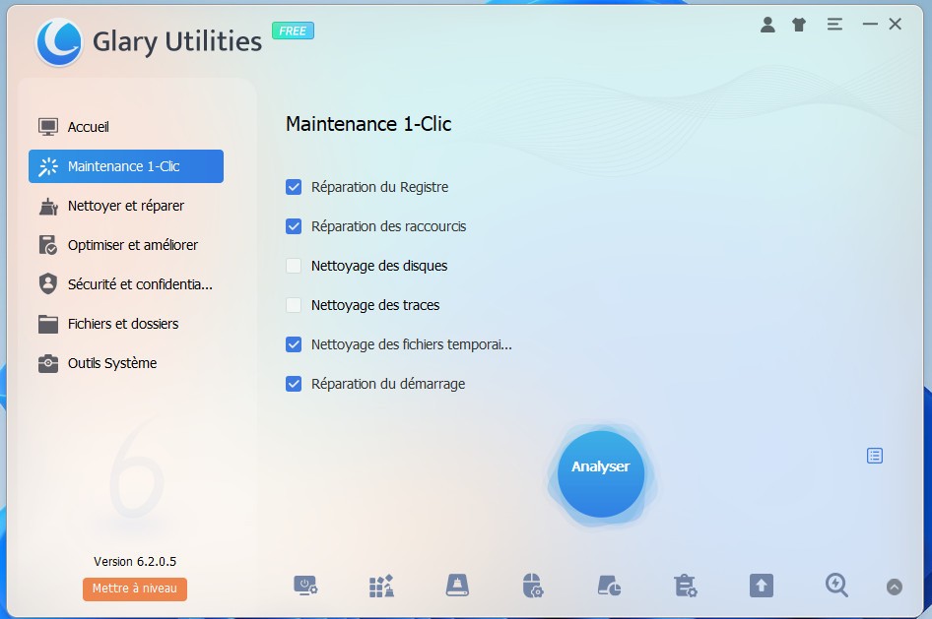The image size is (932, 619).
Task: Expand the bottom toolbar chevron arrow
Action: click(895, 587)
